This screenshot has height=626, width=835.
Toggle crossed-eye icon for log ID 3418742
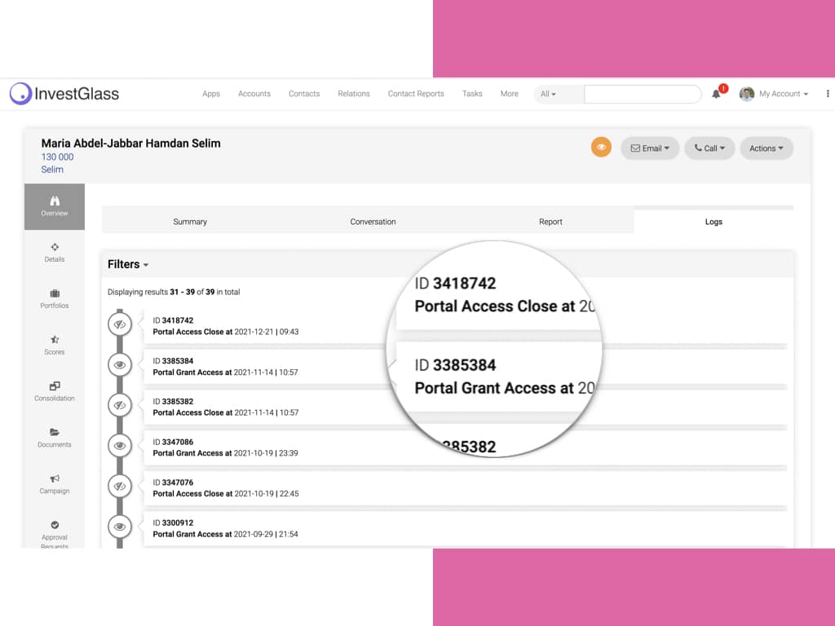pyautogui.click(x=120, y=324)
